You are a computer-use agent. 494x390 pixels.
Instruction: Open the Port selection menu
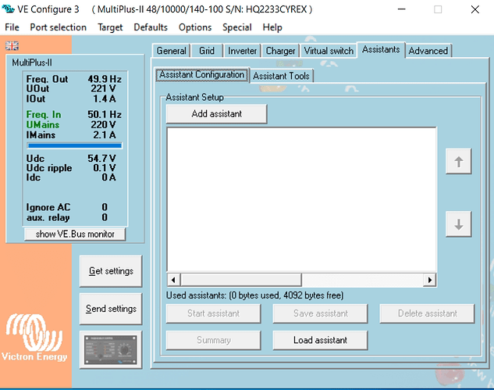59,27
